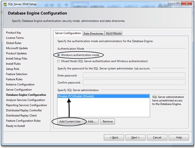
Task: Click Microsoft Update step in sidebar
Action: click(17, 48)
